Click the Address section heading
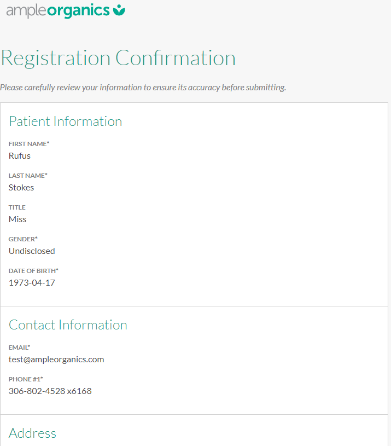 click(x=33, y=433)
